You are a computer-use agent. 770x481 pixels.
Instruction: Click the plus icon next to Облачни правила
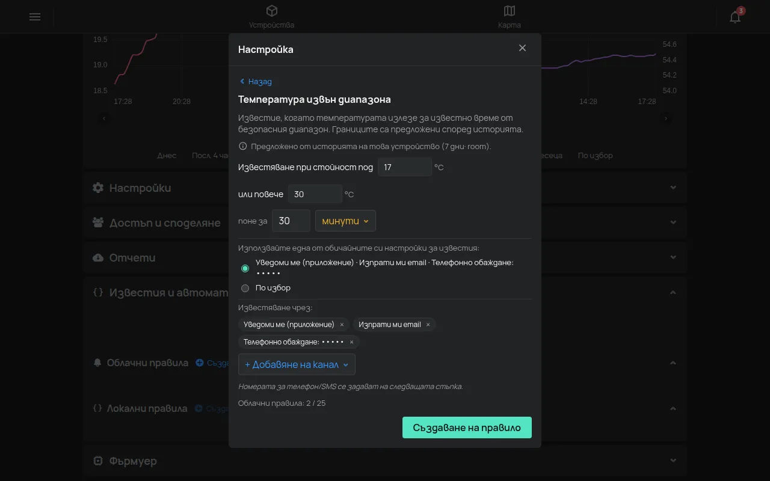pos(200,363)
